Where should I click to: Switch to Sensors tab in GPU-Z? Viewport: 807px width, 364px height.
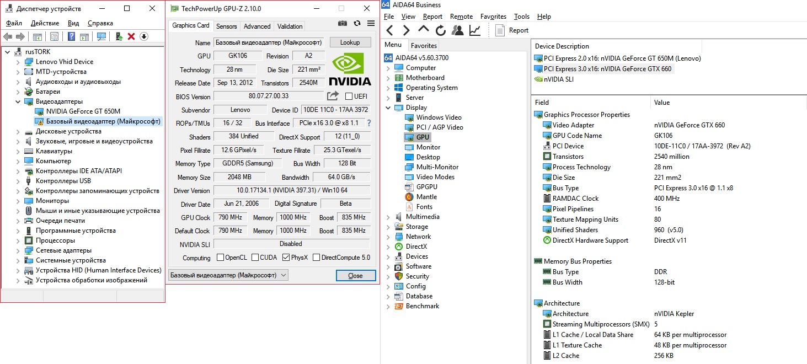[226, 26]
